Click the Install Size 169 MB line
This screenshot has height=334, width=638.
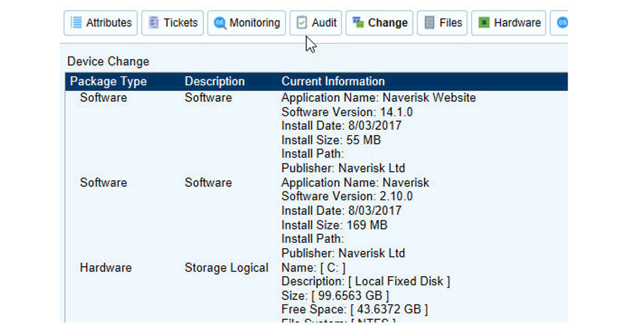coord(334,225)
